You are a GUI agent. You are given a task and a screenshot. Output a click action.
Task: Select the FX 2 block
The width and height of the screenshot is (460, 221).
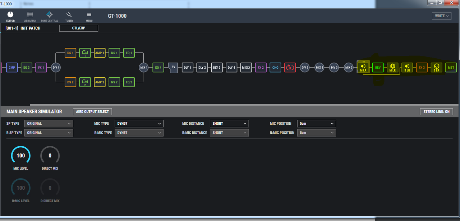point(261,67)
